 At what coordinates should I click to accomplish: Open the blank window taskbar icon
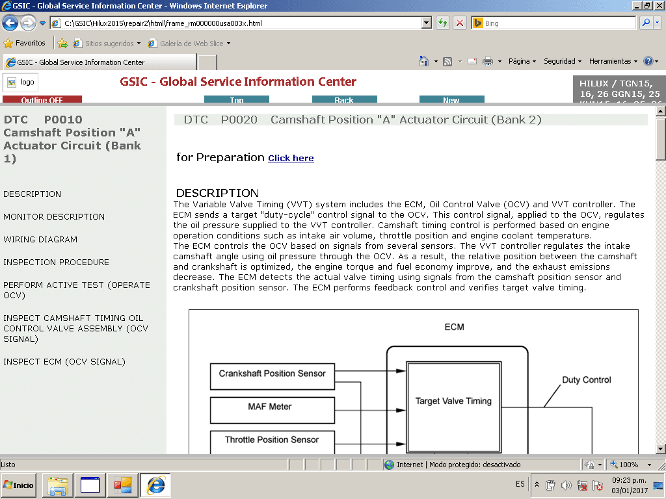point(90,485)
